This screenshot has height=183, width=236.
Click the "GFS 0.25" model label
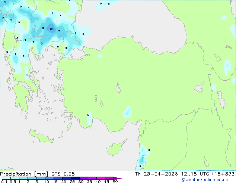pos(63,174)
